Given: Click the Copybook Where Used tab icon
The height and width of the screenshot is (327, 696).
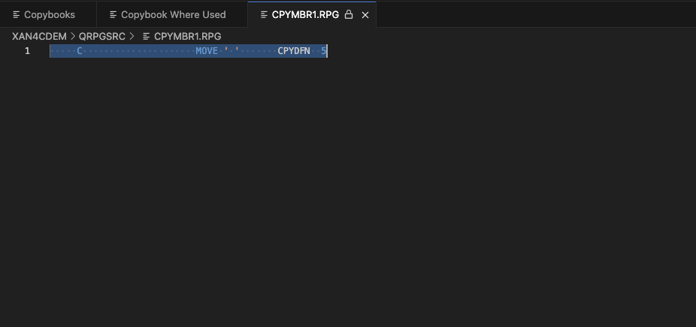Looking at the screenshot, I should pyautogui.click(x=113, y=14).
